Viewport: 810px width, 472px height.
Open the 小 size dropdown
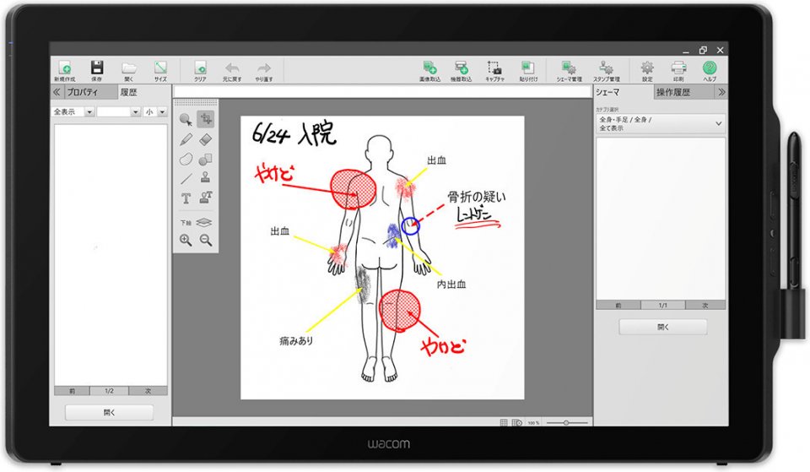pos(155,111)
